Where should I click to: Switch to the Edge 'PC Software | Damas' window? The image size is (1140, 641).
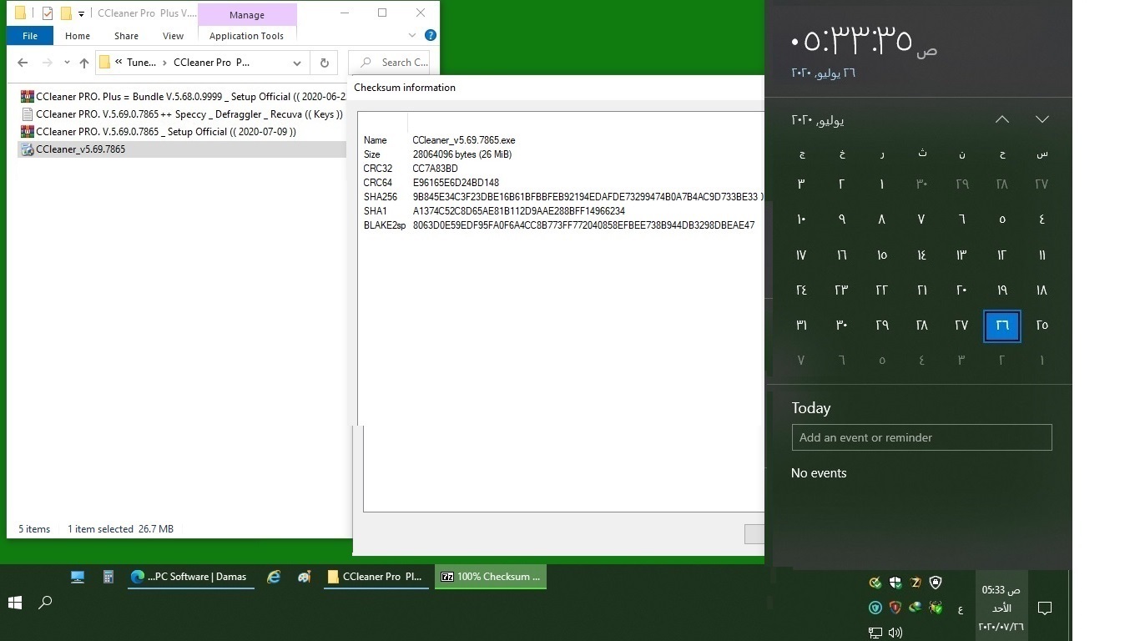pos(191,577)
